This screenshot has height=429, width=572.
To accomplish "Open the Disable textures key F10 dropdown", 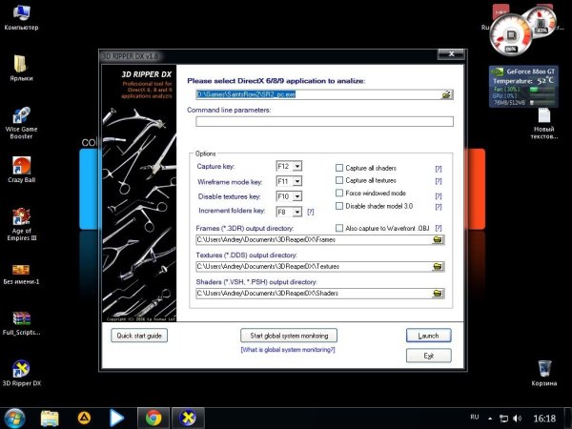I will tap(297, 196).
